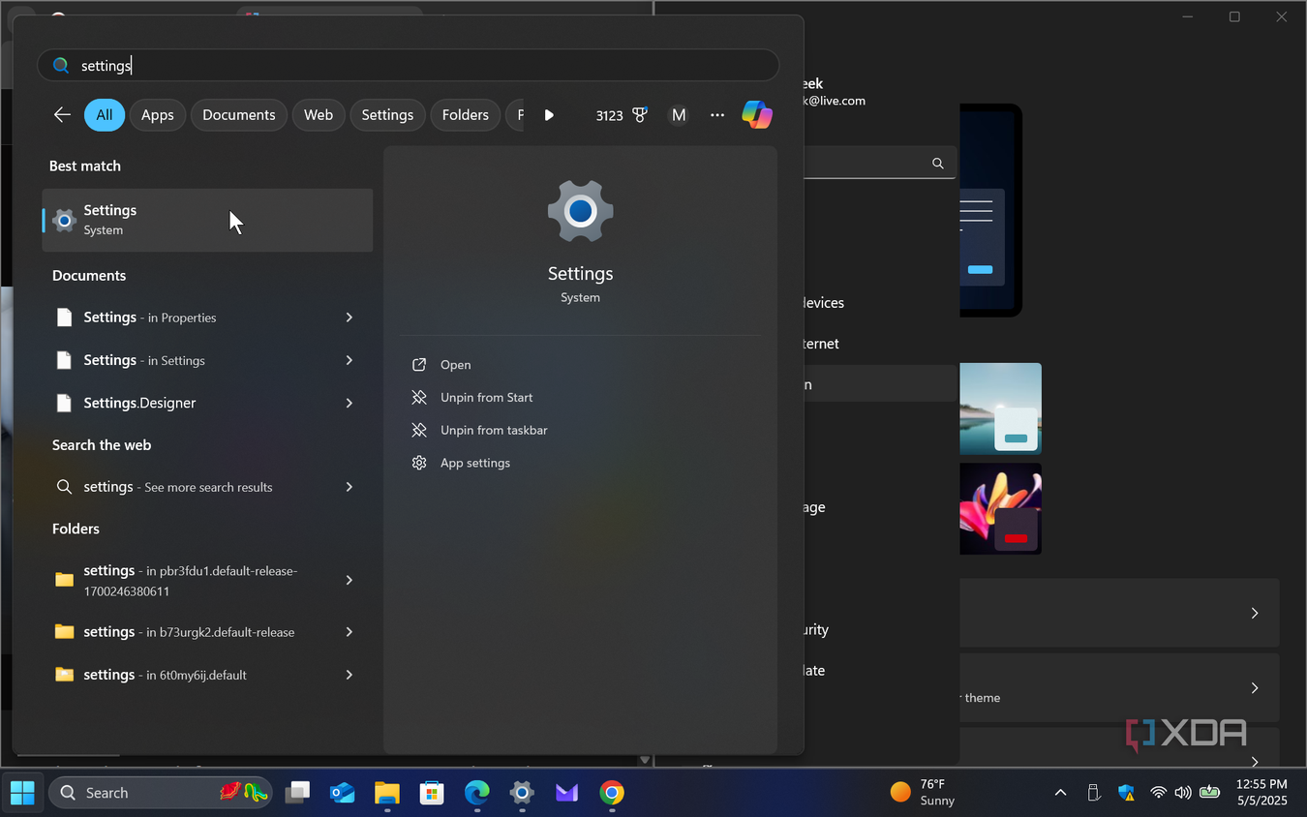Click the large Settings gear preview icon
The height and width of the screenshot is (817, 1307).
click(x=580, y=211)
